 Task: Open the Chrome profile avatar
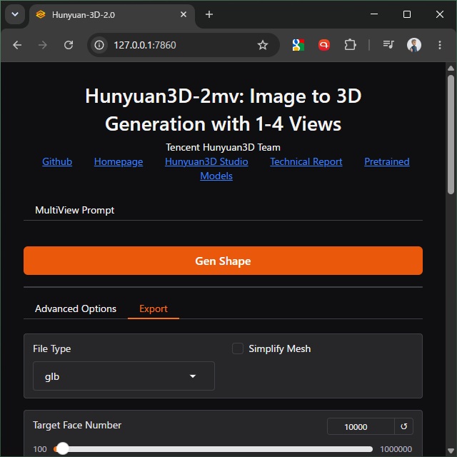coord(414,45)
